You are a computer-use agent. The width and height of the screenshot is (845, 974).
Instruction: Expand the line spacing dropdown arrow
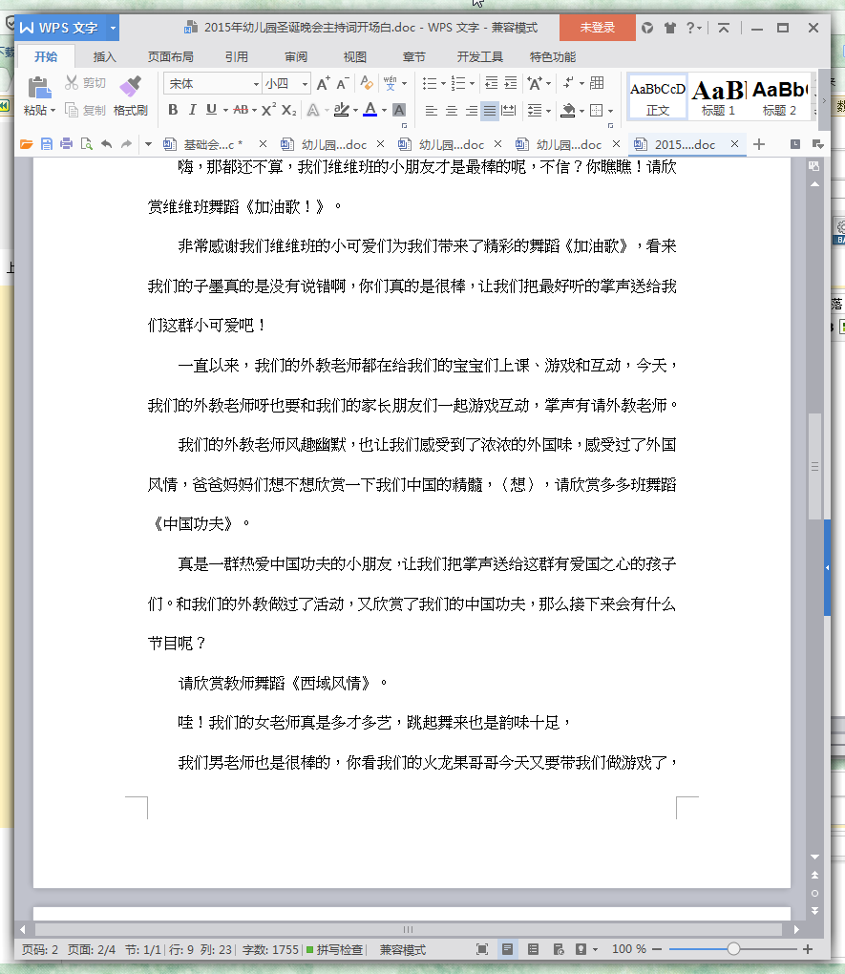coord(548,111)
